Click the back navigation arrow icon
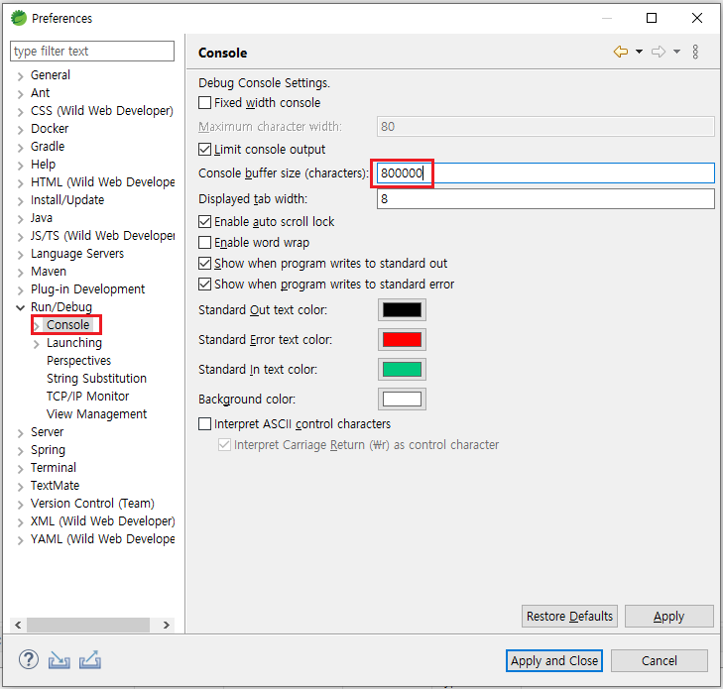 coord(621,53)
